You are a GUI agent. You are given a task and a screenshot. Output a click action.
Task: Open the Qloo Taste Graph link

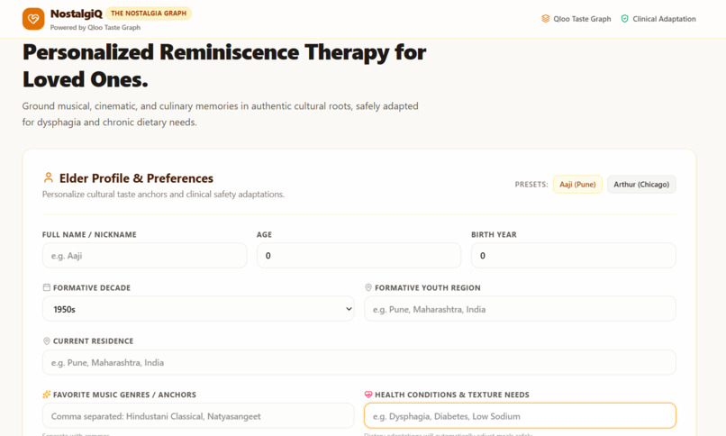pyautogui.click(x=576, y=19)
